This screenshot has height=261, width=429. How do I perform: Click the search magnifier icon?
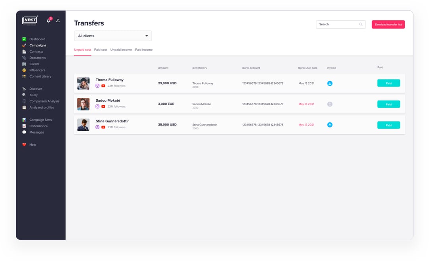[361, 24]
